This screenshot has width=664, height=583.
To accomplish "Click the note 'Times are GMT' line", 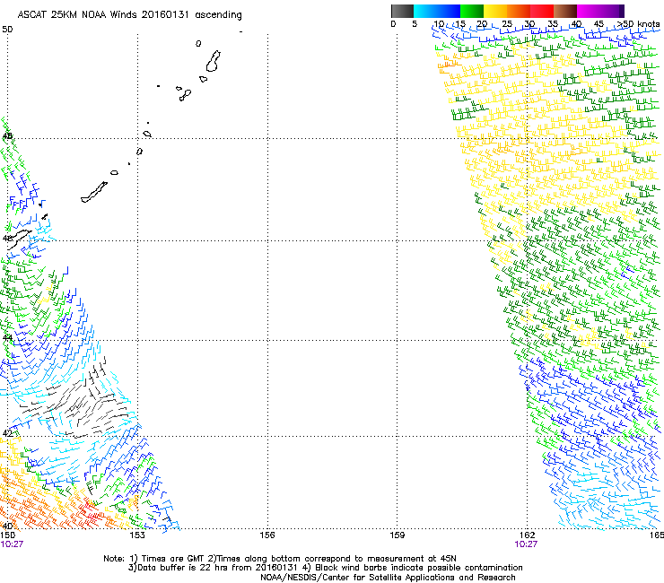I will point(280,559).
